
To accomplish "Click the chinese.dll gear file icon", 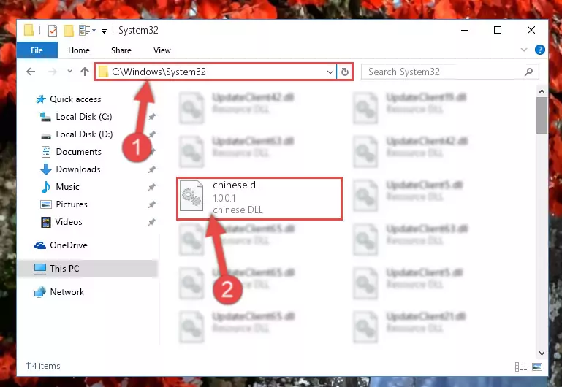I will coord(191,196).
